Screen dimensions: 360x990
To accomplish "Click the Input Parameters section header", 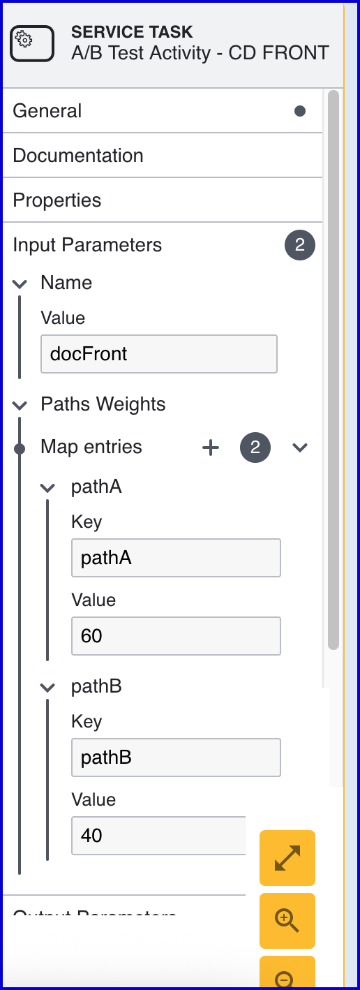I will point(163,245).
